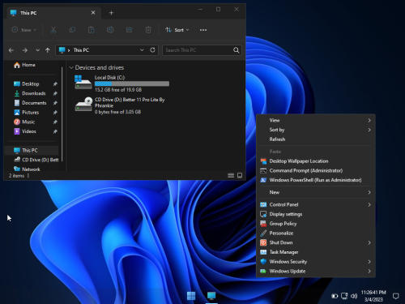Select This PC in the navigation pane
This screenshot has width=405, height=304.
click(32, 150)
